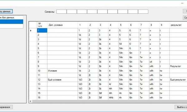Click the horizontal scrollbar left arrow
Viewport: 187px width, 112px height.
31,101
